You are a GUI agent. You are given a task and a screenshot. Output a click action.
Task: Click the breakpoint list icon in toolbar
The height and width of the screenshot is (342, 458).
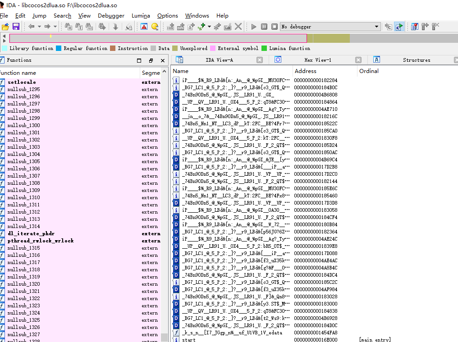414,27
